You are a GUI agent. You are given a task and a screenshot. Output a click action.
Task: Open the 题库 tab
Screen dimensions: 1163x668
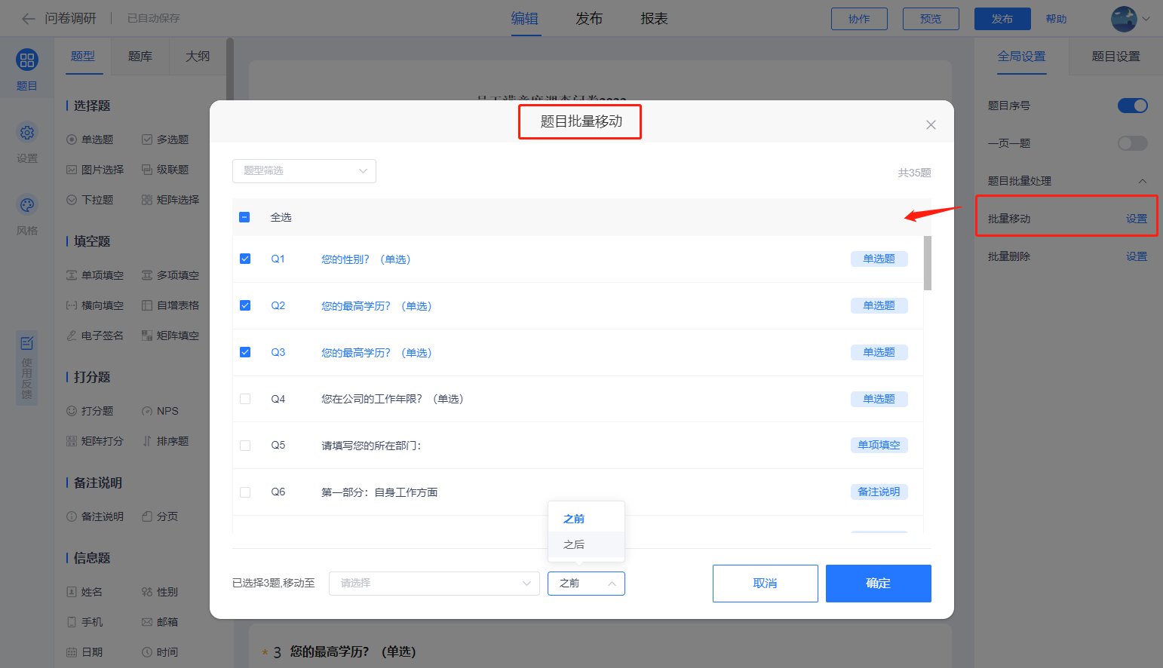point(140,57)
